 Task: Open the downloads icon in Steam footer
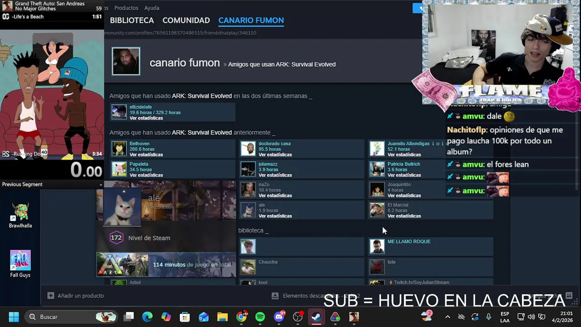(275, 296)
